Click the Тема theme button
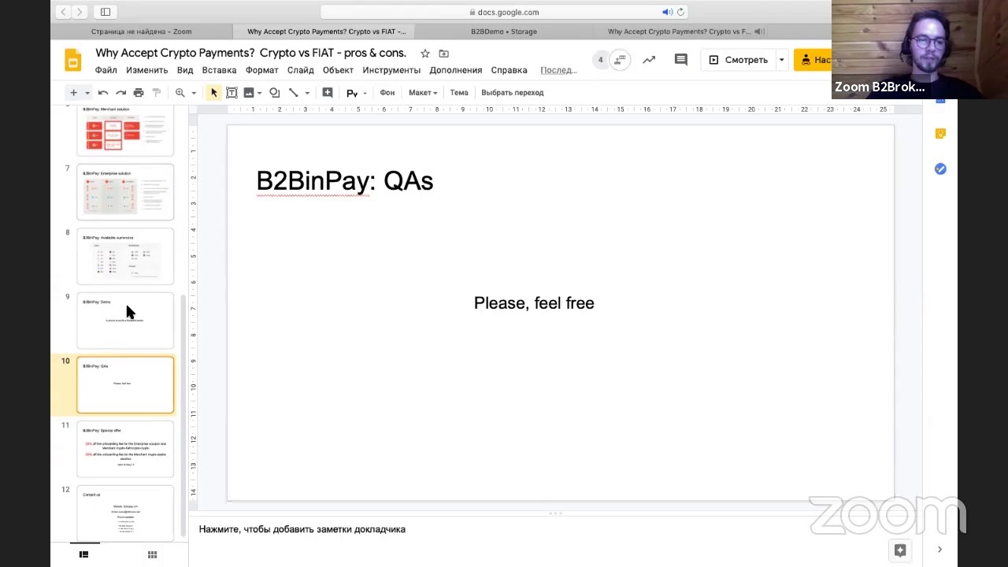 (459, 93)
